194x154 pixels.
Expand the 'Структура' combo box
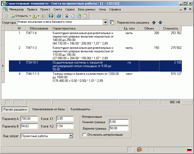click(105, 23)
